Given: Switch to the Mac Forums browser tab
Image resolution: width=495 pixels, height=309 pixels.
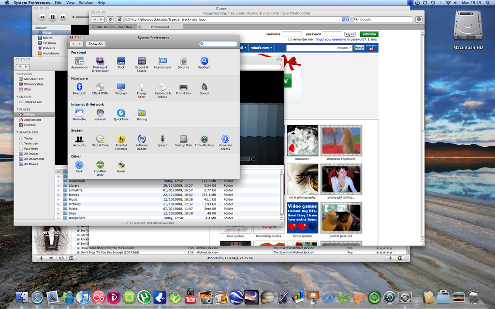Looking at the screenshot, I should [113, 27].
